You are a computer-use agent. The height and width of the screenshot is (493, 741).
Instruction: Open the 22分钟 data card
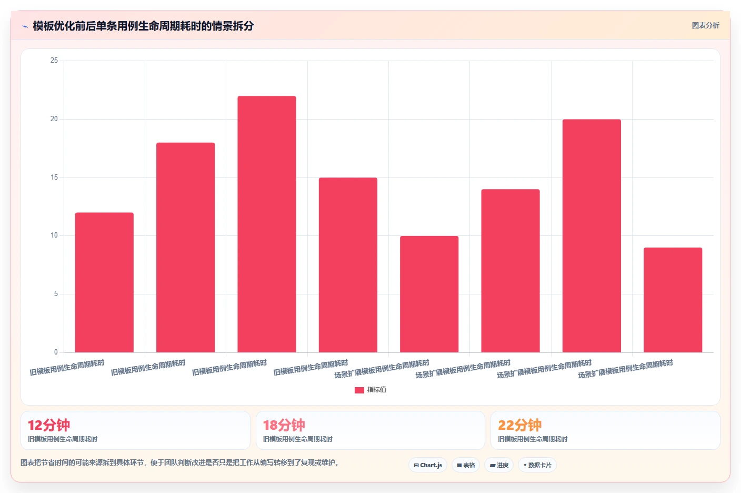605,430
